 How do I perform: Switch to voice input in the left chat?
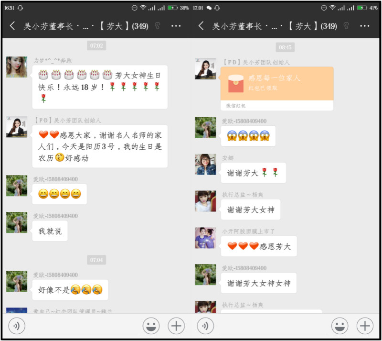[16, 326]
